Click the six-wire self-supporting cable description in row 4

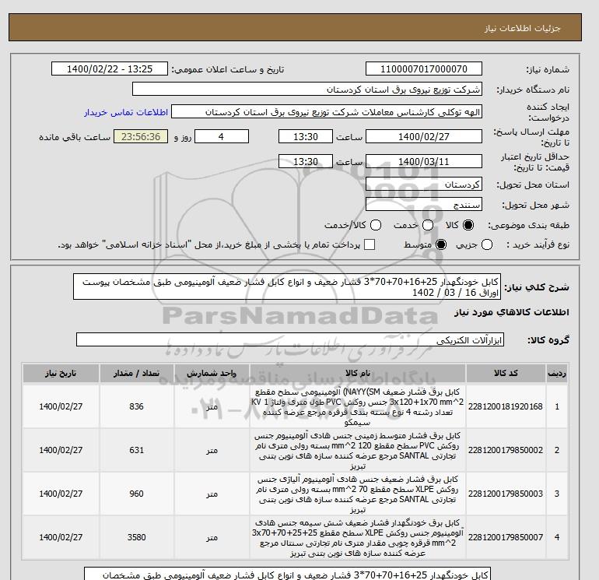[x=358, y=538]
